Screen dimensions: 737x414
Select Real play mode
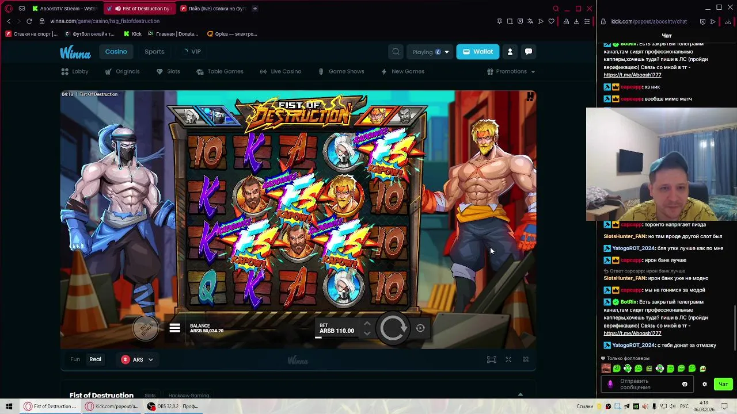[x=95, y=359]
